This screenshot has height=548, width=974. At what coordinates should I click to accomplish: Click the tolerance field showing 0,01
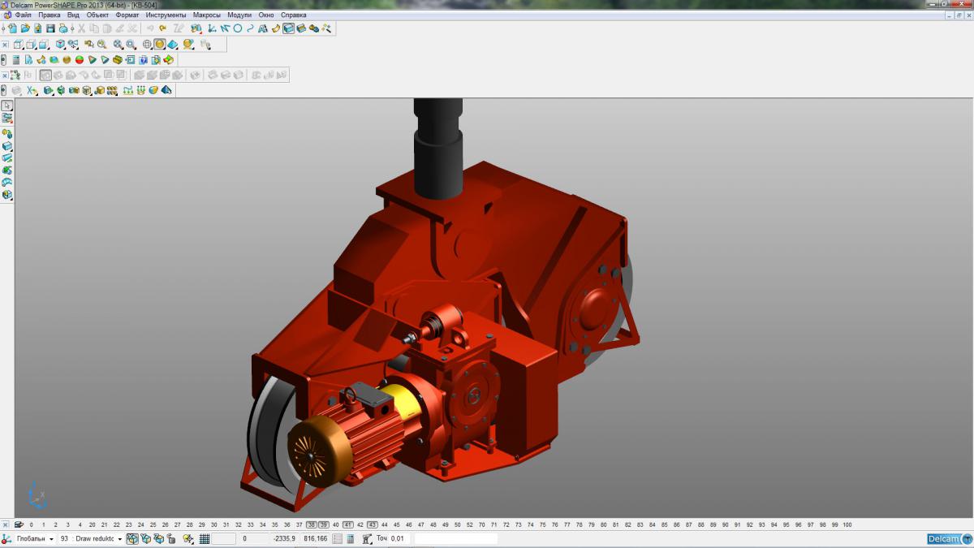coord(398,539)
